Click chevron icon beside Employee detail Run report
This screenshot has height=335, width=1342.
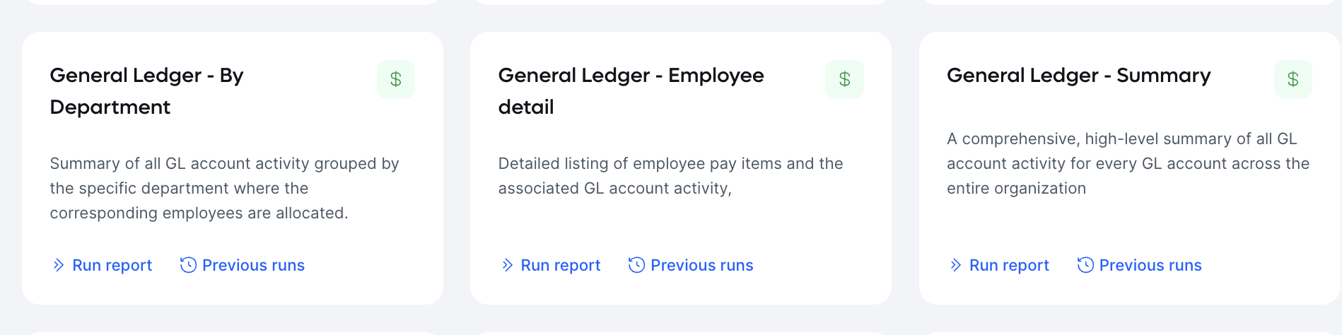click(x=507, y=265)
